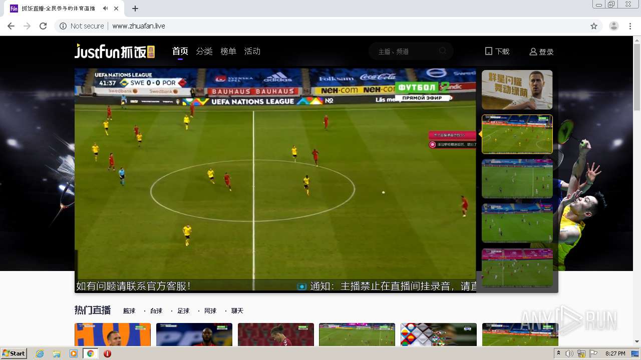Click the red Opera taskbar icon
641x360 pixels.
pos(107,353)
